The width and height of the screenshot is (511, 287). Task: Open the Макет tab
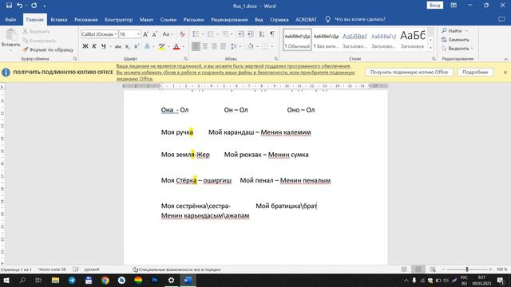point(146,19)
